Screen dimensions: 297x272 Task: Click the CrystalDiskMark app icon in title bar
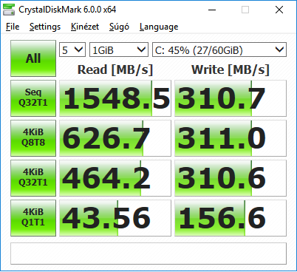coord(9,10)
